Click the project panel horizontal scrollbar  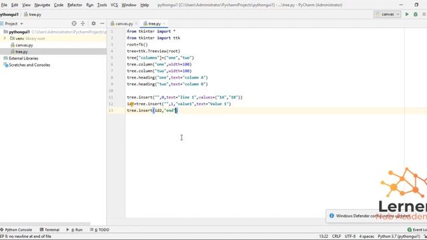(x=45, y=224)
